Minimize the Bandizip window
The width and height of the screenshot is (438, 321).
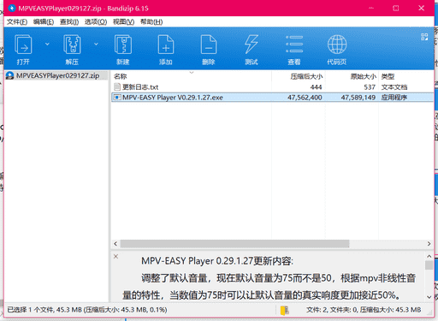point(371,8)
